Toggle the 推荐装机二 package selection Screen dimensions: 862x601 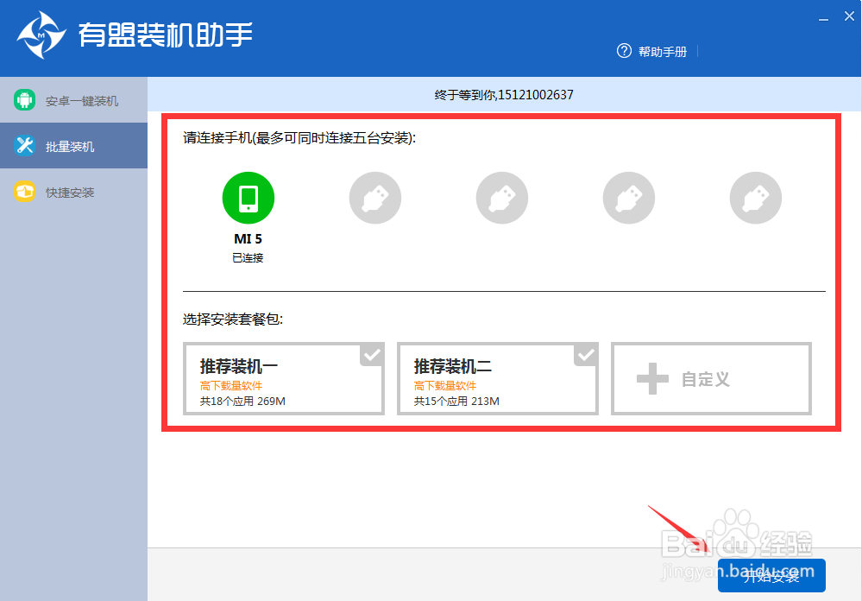[586, 355]
